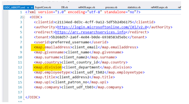
Task: Click the client_name value on line 9
Action: coord(78,52)
